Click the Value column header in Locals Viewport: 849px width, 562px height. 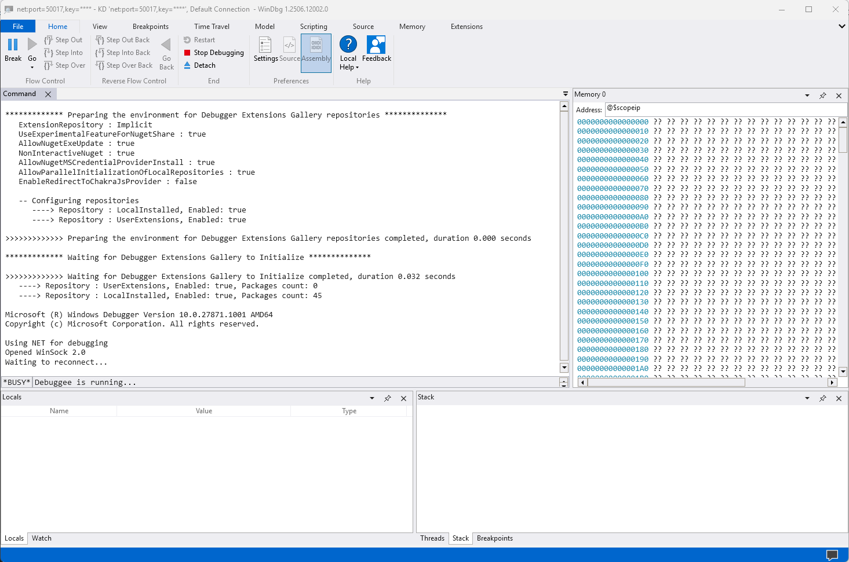[x=204, y=411]
